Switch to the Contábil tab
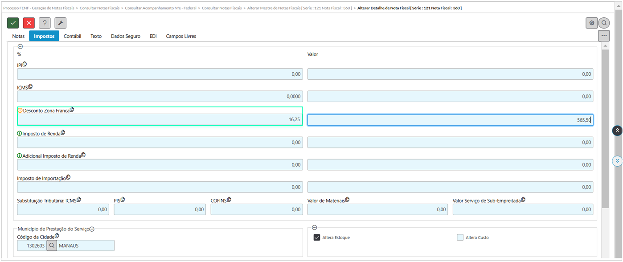623x262 pixels. (x=72, y=36)
